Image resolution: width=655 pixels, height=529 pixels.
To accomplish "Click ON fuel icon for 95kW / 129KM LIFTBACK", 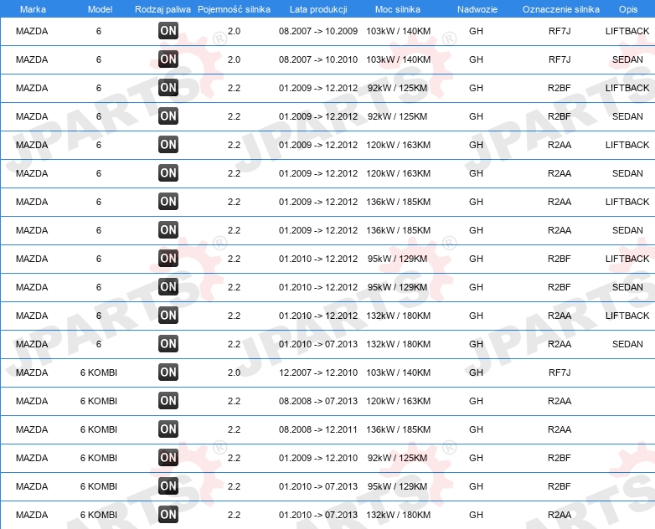I will tap(168, 259).
